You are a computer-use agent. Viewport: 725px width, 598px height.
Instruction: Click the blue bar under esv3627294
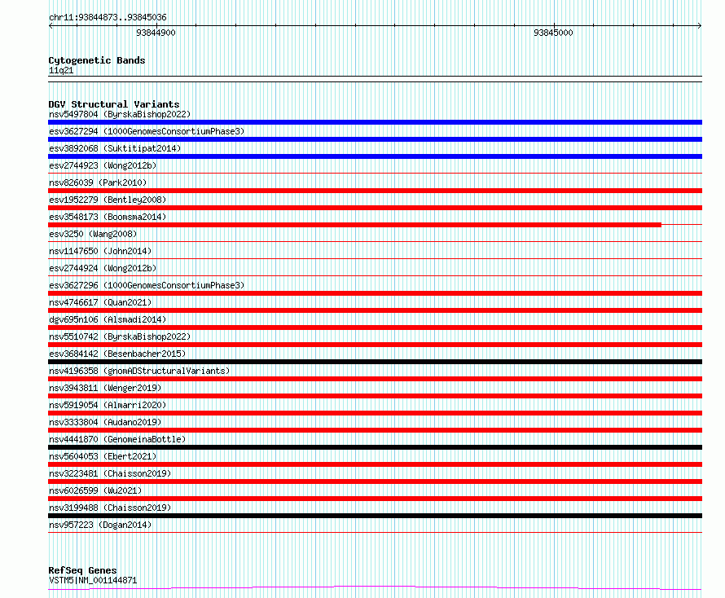click(375, 139)
